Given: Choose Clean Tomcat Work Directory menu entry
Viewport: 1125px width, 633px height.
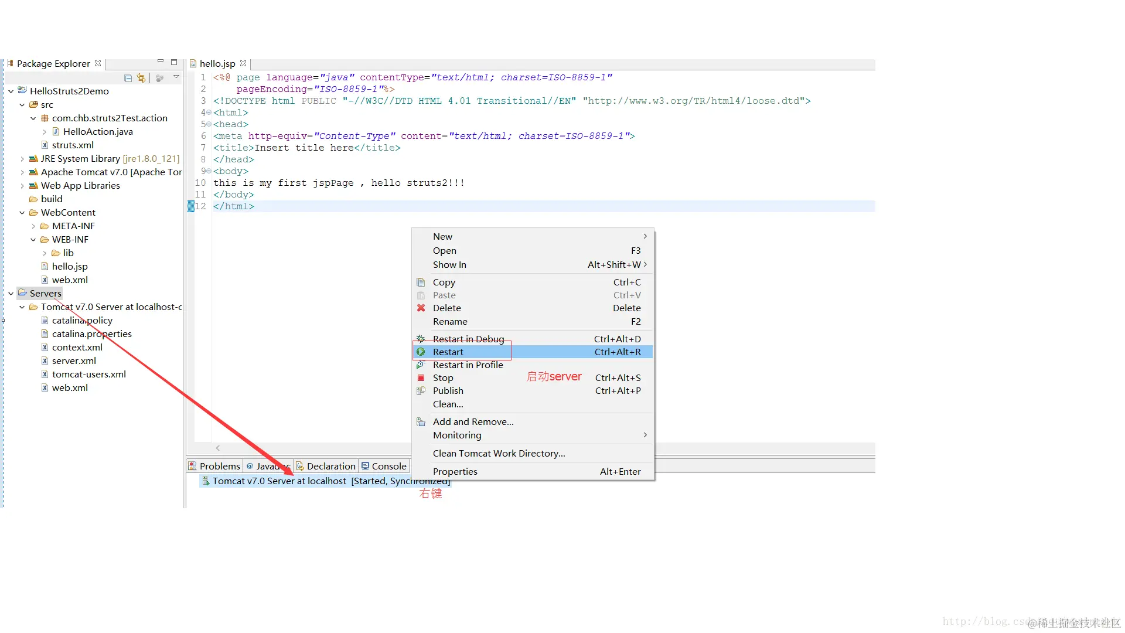Looking at the screenshot, I should (x=499, y=454).
